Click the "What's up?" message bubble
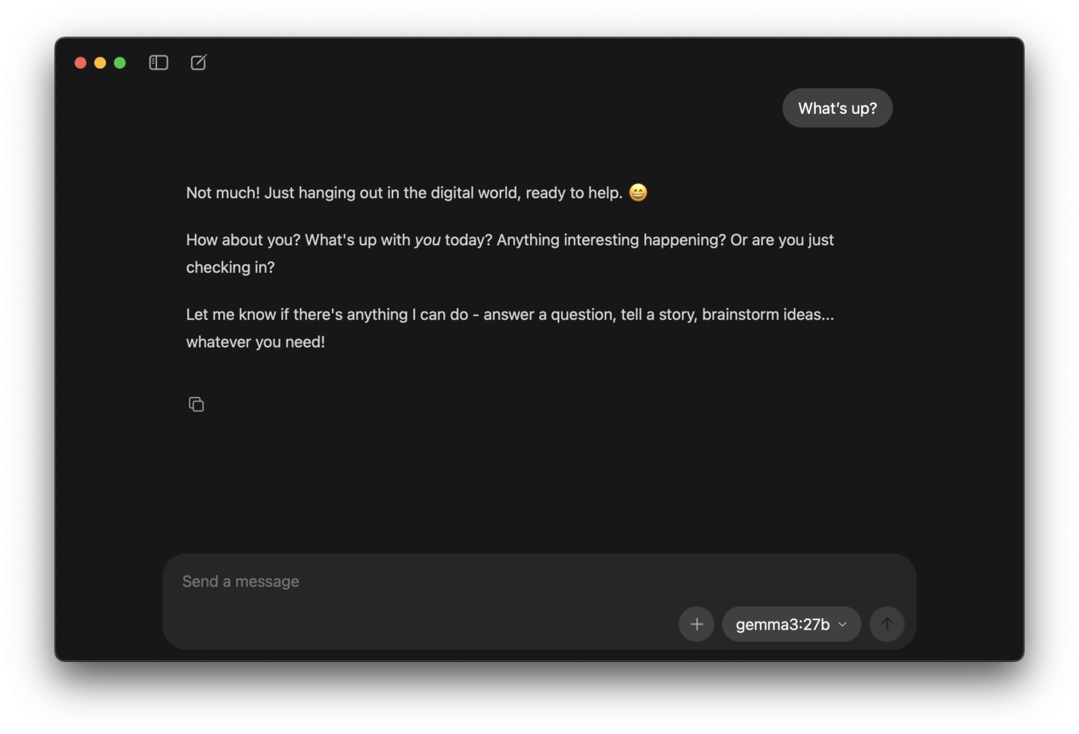This screenshot has width=1079, height=734. click(837, 109)
